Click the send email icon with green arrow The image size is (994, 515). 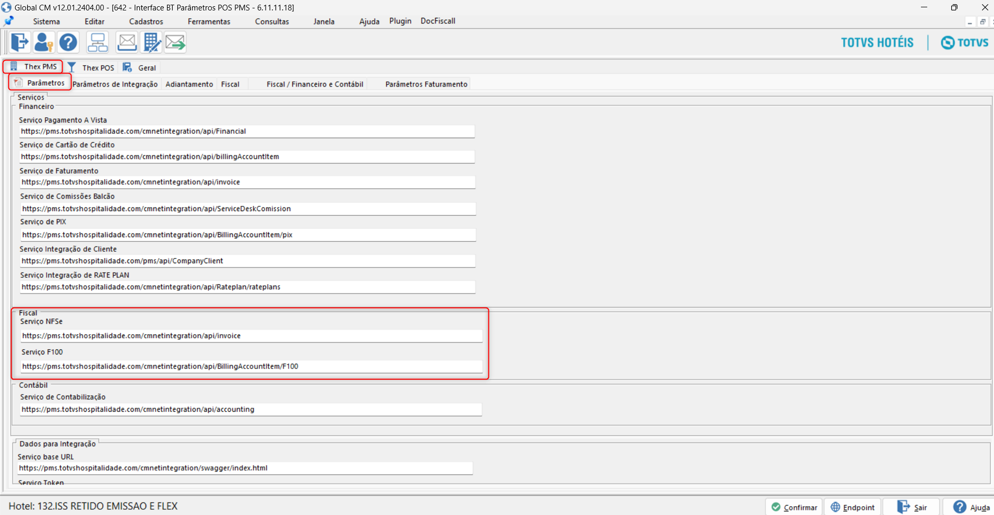pos(175,42)
